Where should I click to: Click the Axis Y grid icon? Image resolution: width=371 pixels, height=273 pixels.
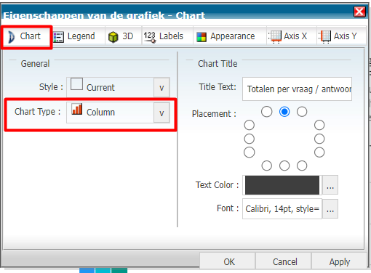325,37
